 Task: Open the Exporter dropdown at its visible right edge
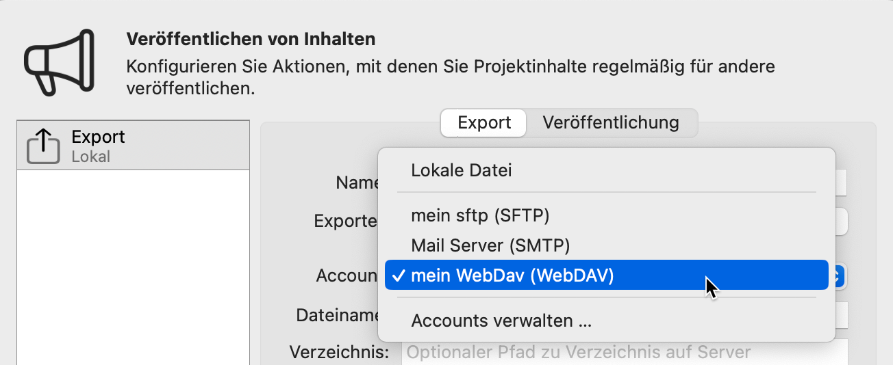pos(842,221)
